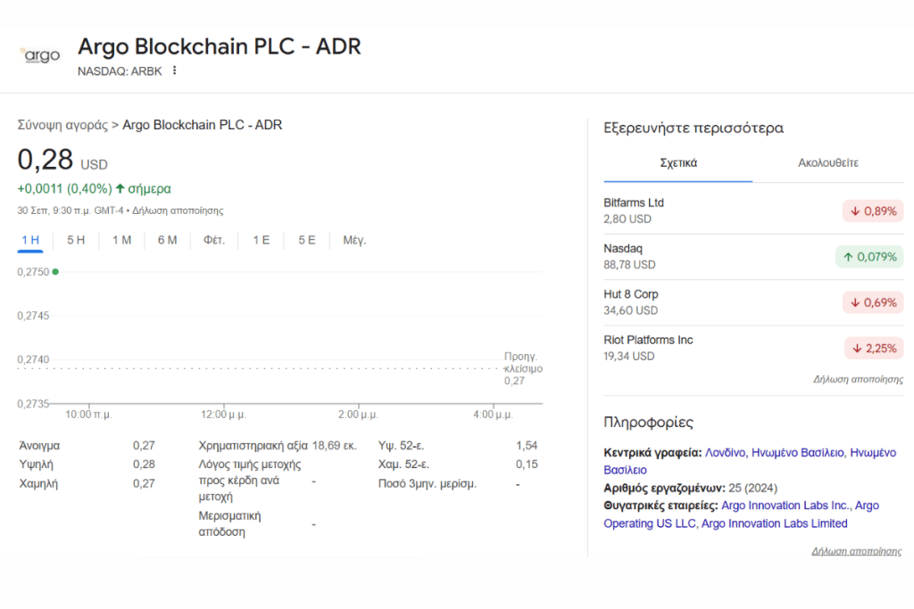Click the 12:00 μ.μ. chart axis label
The width and height of the screenshot is (914, 609).
223,415
